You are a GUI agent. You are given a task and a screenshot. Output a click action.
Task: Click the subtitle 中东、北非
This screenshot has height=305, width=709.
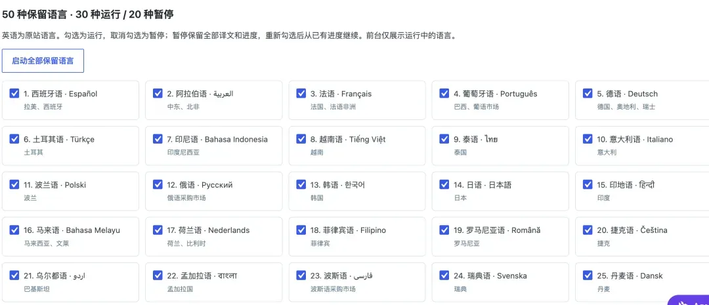[183, 107]
